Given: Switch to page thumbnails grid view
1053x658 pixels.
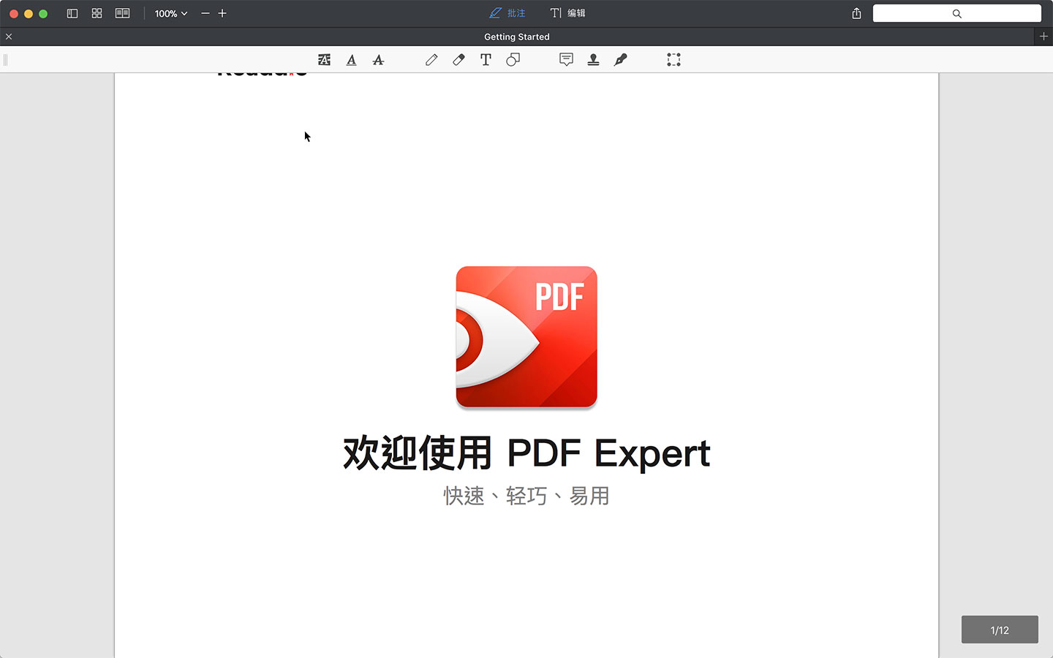Looking at the screenshot, I should pos(97,13).
